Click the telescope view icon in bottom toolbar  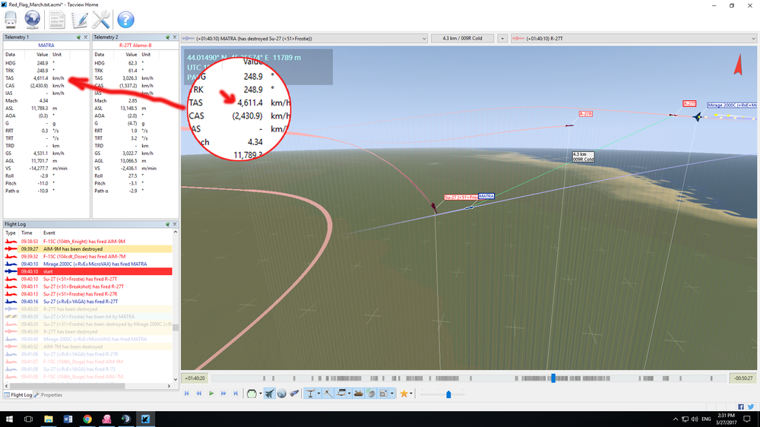click(x=293, y=394)
